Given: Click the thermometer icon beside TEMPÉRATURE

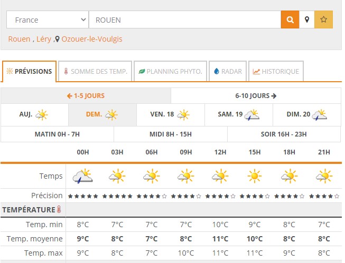Looking at the screenshot, I should point(59,210).
